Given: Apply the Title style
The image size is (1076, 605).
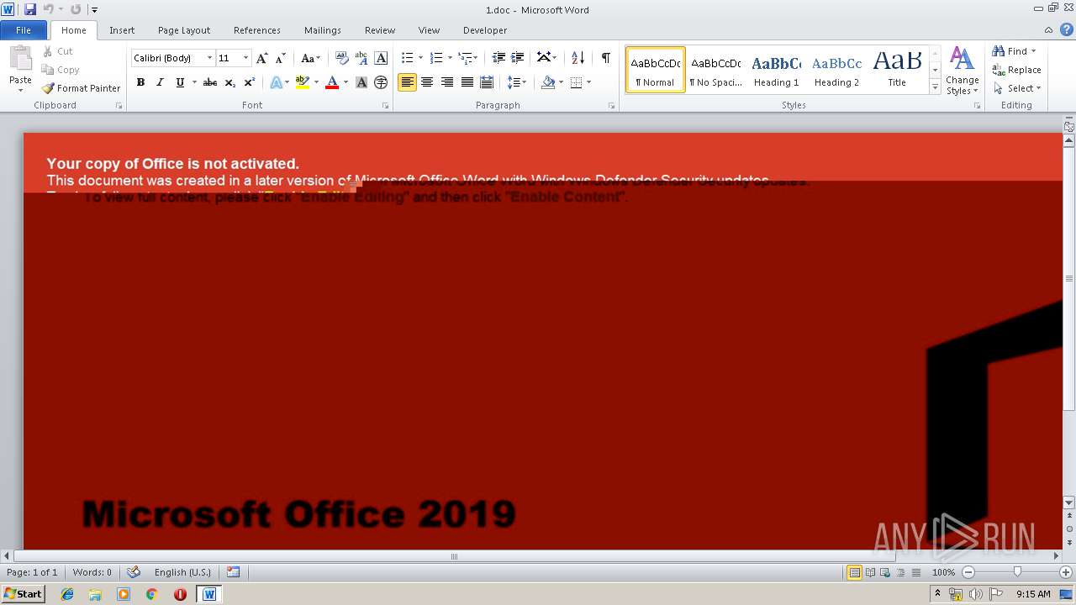Looking at the screenshot, I should click(897, 71).
